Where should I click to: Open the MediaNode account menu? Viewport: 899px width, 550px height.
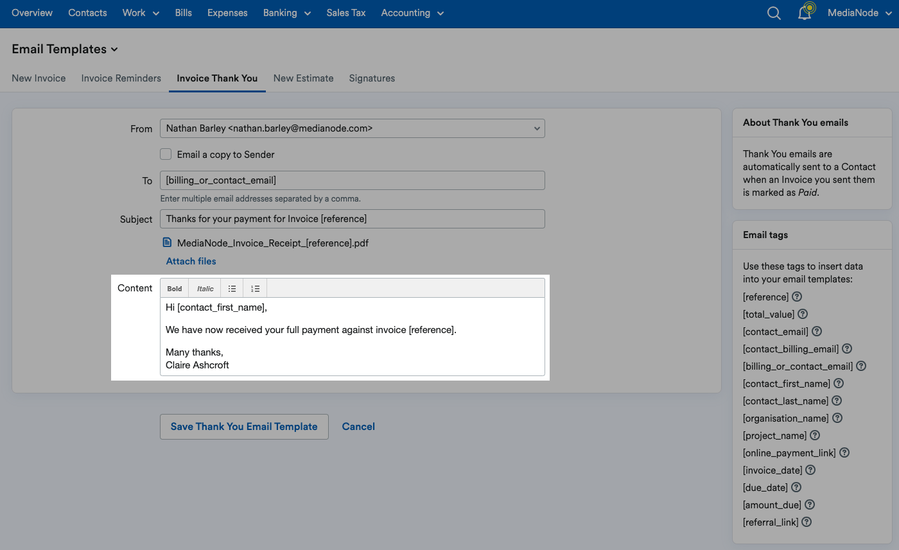pos(859,13)
